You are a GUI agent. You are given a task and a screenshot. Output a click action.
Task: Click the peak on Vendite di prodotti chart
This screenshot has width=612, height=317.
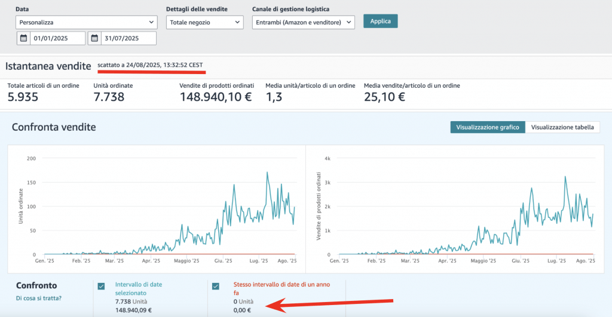tap(565, 177)
